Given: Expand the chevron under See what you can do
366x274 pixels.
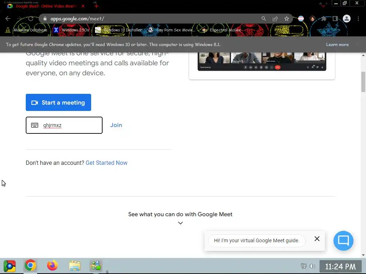Looking at the screenshot, I should (x=180, y=223).
